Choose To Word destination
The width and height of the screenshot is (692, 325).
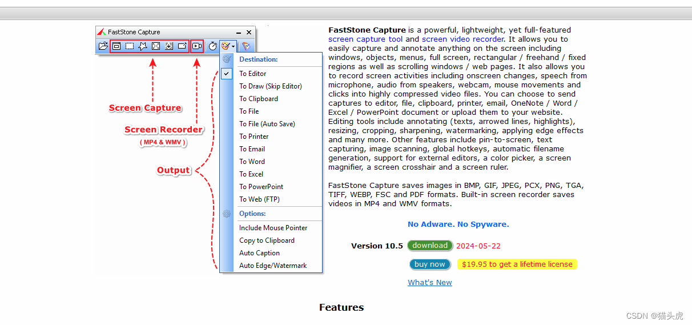[x=271, y=162]
